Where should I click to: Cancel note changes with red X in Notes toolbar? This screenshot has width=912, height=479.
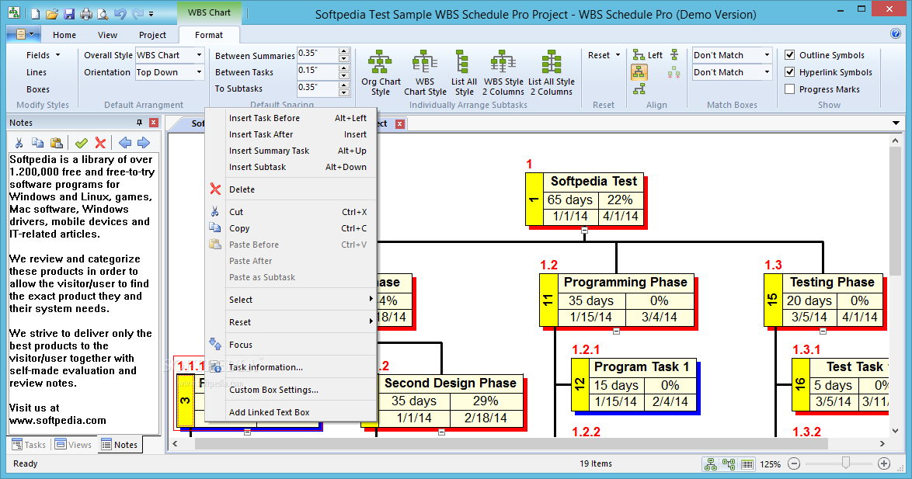point(101,142)
